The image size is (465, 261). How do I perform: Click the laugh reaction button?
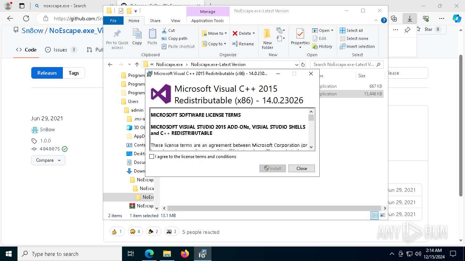(x=135, y=232)
